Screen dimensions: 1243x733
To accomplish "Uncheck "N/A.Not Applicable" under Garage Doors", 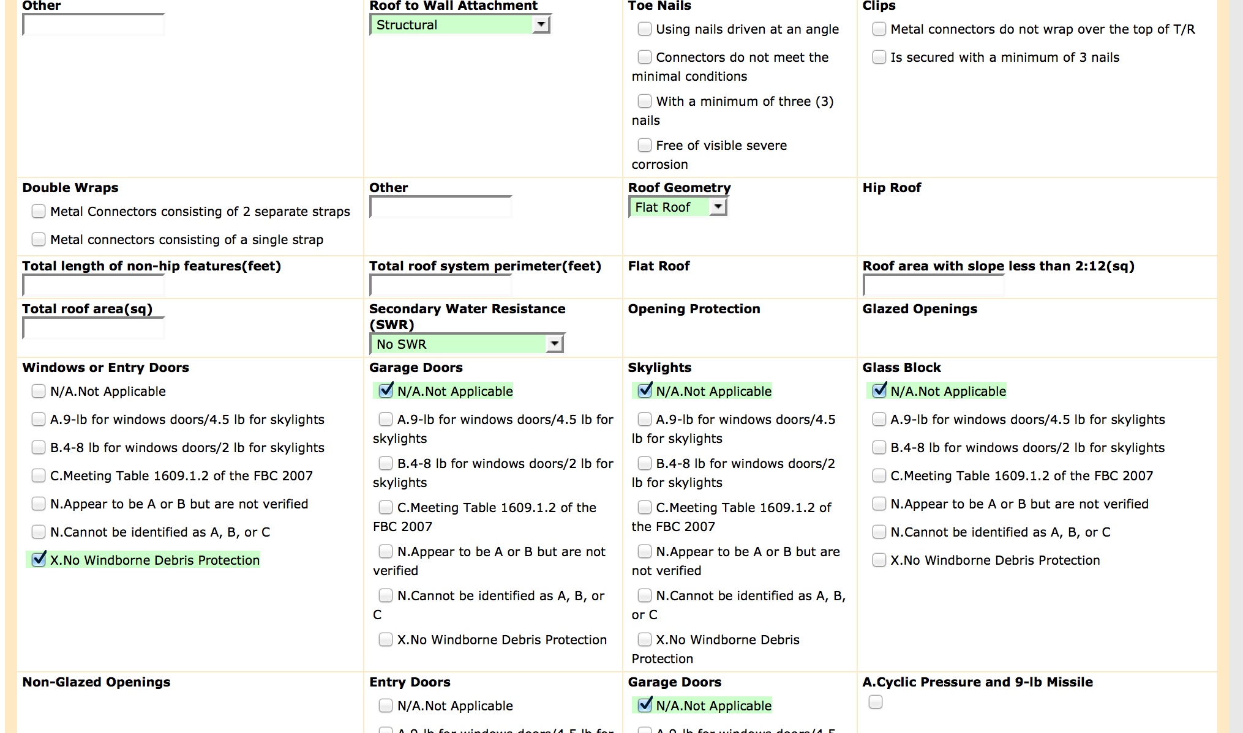I will (x=386, y=390).
